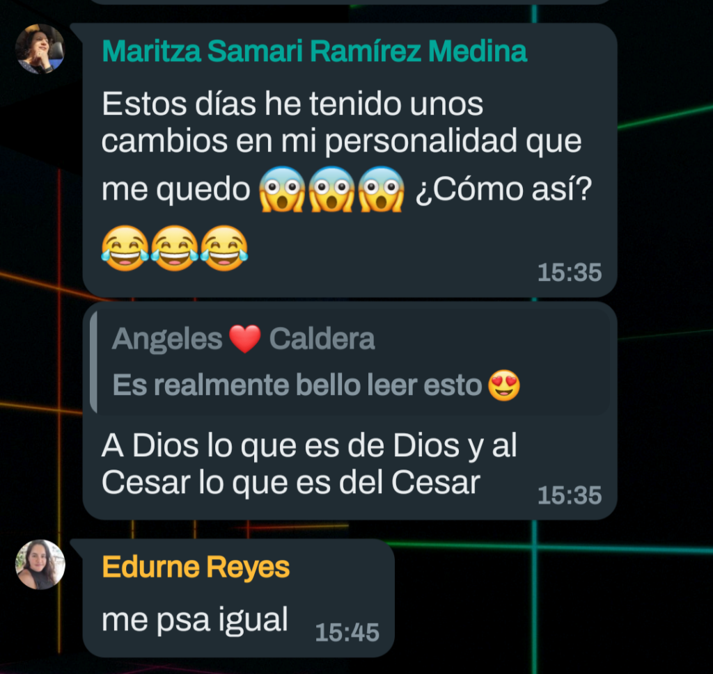Tap the first screaming face emoji

[x=282, y=189]
